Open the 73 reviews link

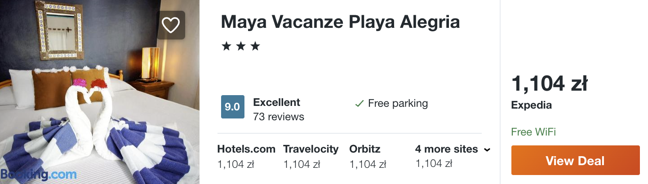279,117
